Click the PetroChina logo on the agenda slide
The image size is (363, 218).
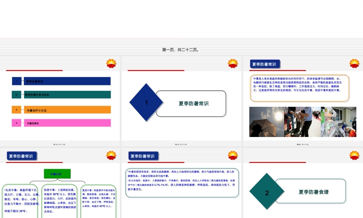[x=111, y=63]
